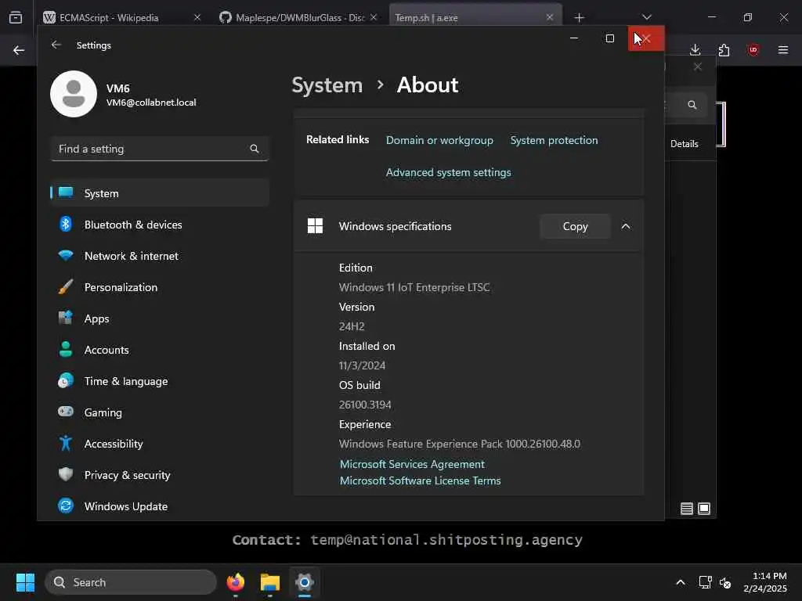The height and width of the screenshot is (601, 802).
Task: Open Personalization settings
Action: [160, 287]
